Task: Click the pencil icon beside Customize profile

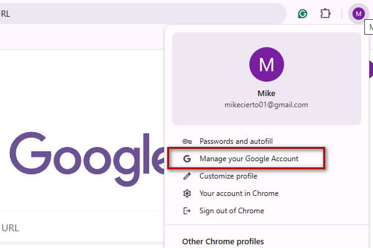Action: pos(187,176)
